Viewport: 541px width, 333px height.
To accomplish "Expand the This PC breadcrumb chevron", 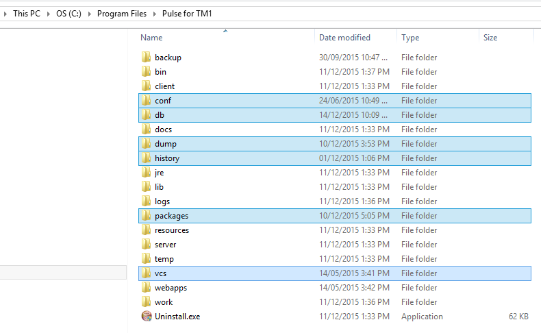I will (49, 14).
